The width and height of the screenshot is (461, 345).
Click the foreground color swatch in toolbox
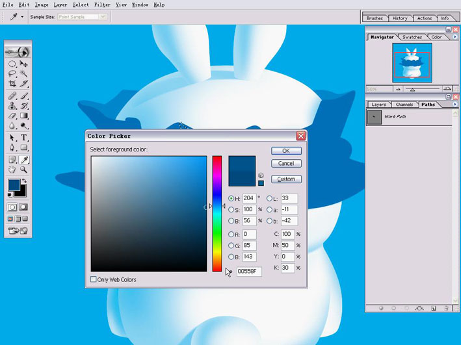coord(14,185)
